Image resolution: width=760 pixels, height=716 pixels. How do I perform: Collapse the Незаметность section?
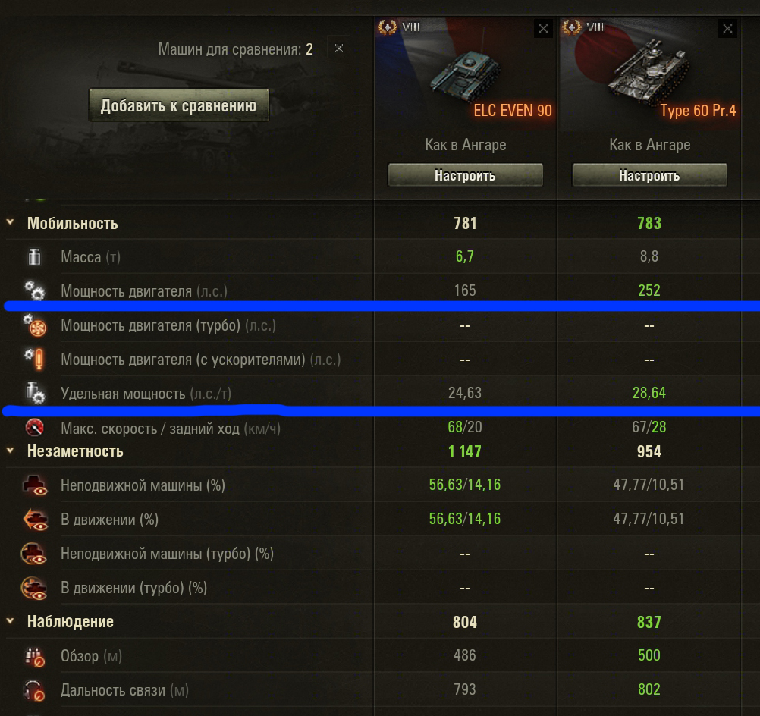point(10,451)
